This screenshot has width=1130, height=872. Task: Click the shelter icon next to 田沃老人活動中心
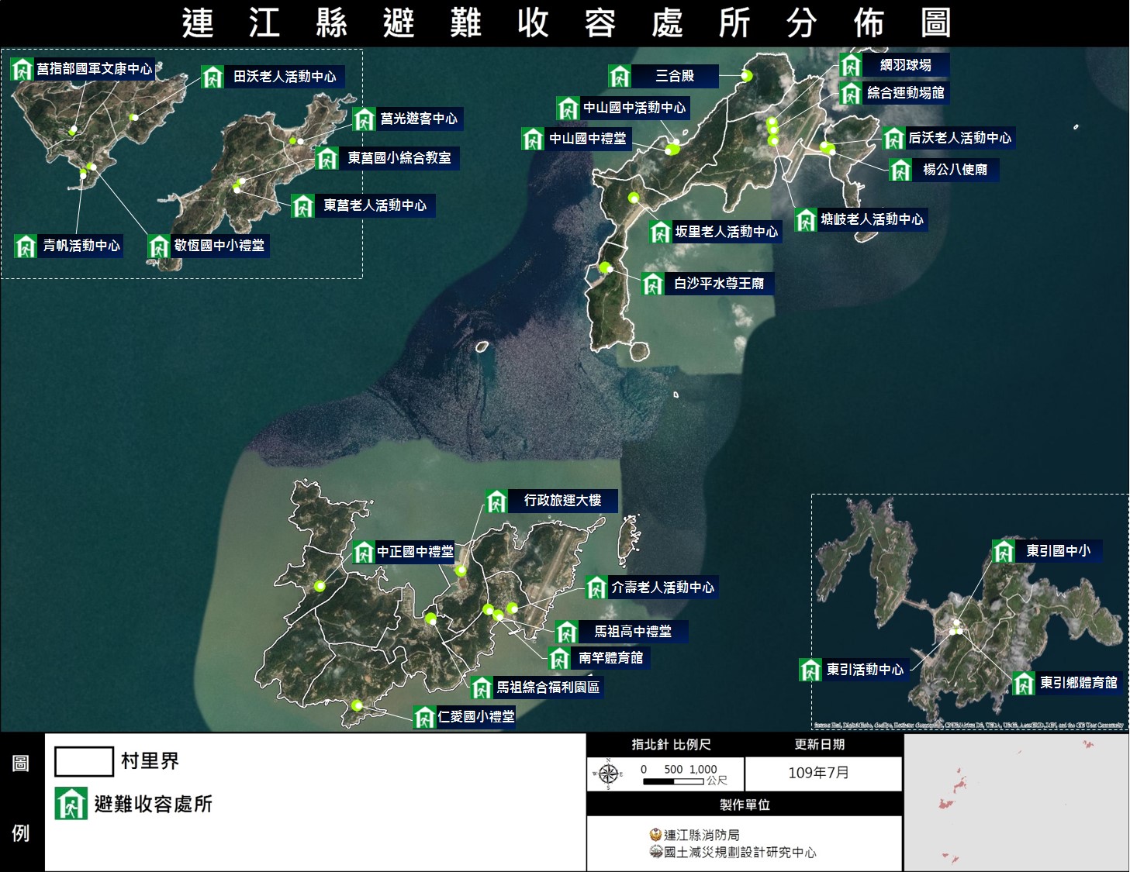(x=213, y=77)
